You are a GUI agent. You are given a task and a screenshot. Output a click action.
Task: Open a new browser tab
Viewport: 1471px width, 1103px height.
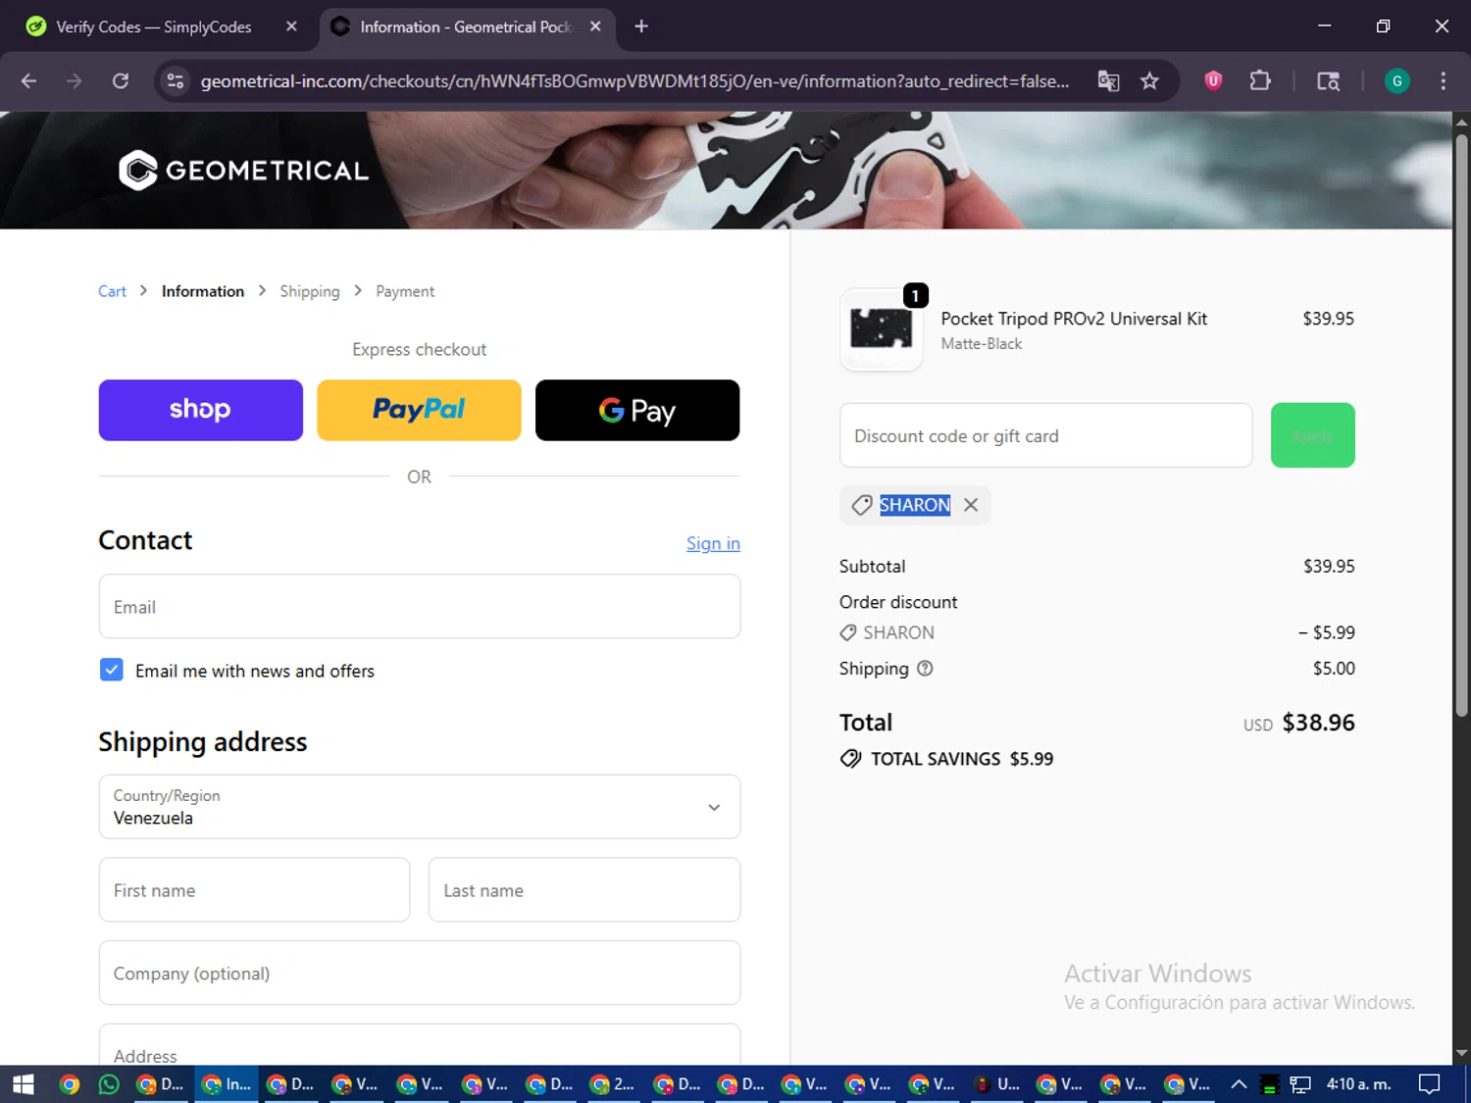(x=641, y=26)
